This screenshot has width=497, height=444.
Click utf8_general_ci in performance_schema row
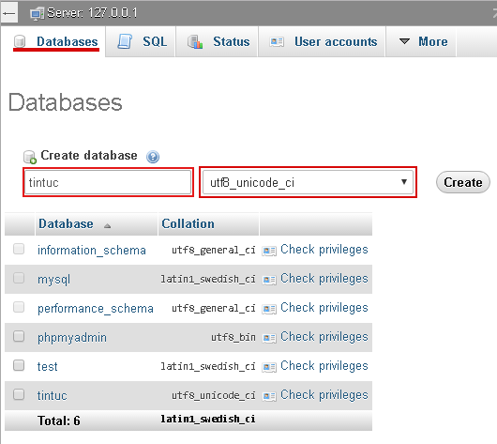click(x=213, y=308)
